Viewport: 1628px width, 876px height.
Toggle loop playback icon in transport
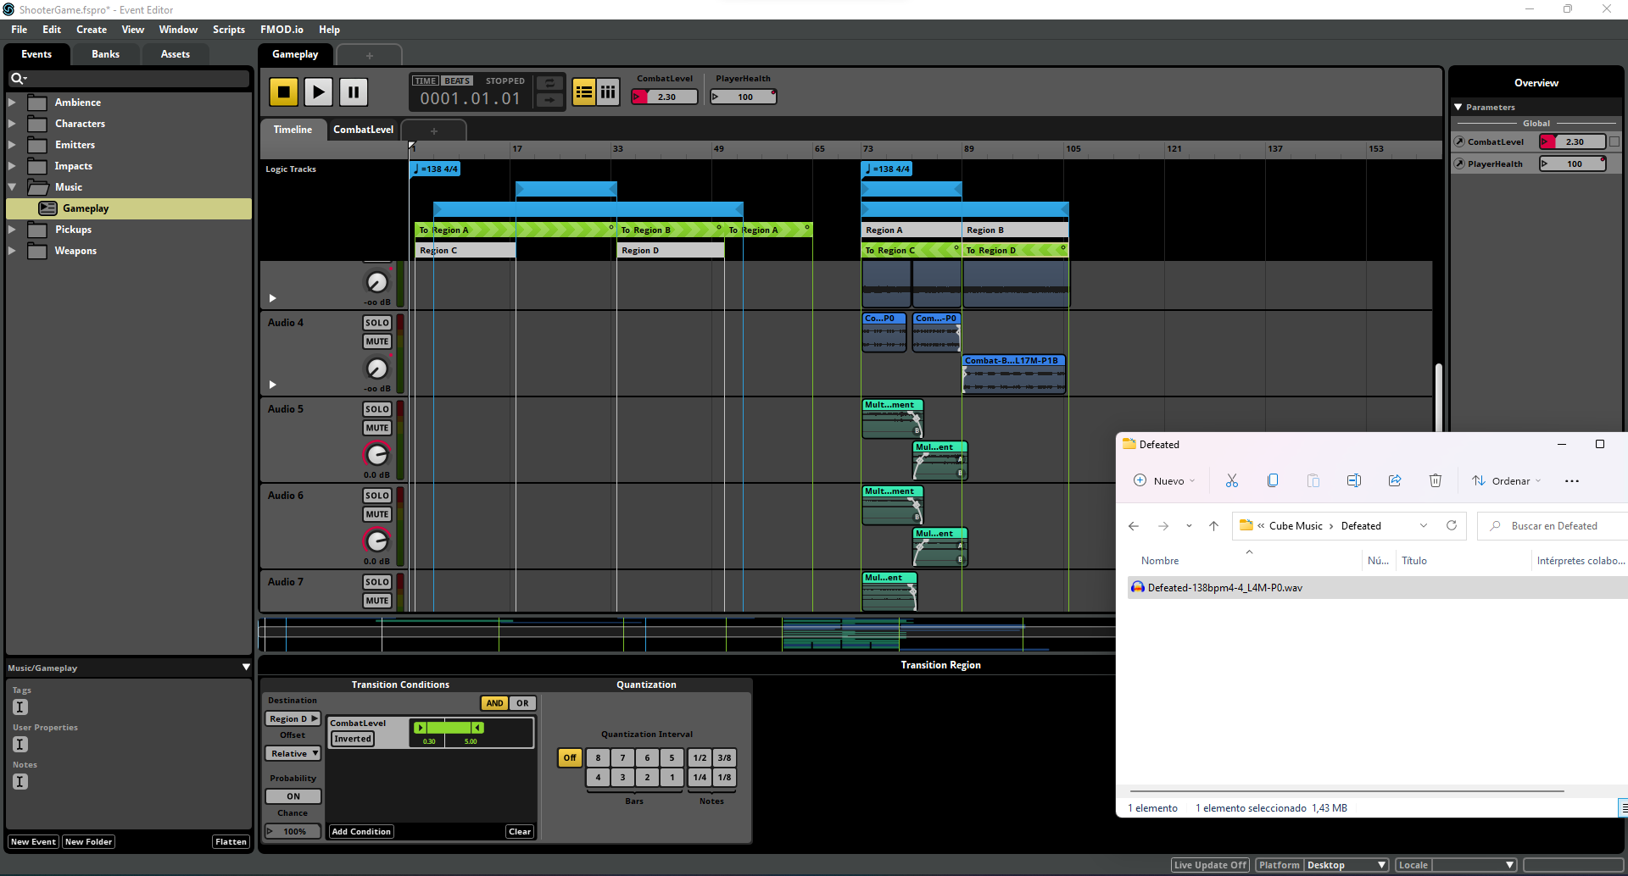pyautogui.click(x=549, y=83)
